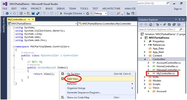Image resolution: width=187 pixels, height=100 pixels.
Task: Select HomeController.cs in Solution Explorer
Action: coord(167,66)
